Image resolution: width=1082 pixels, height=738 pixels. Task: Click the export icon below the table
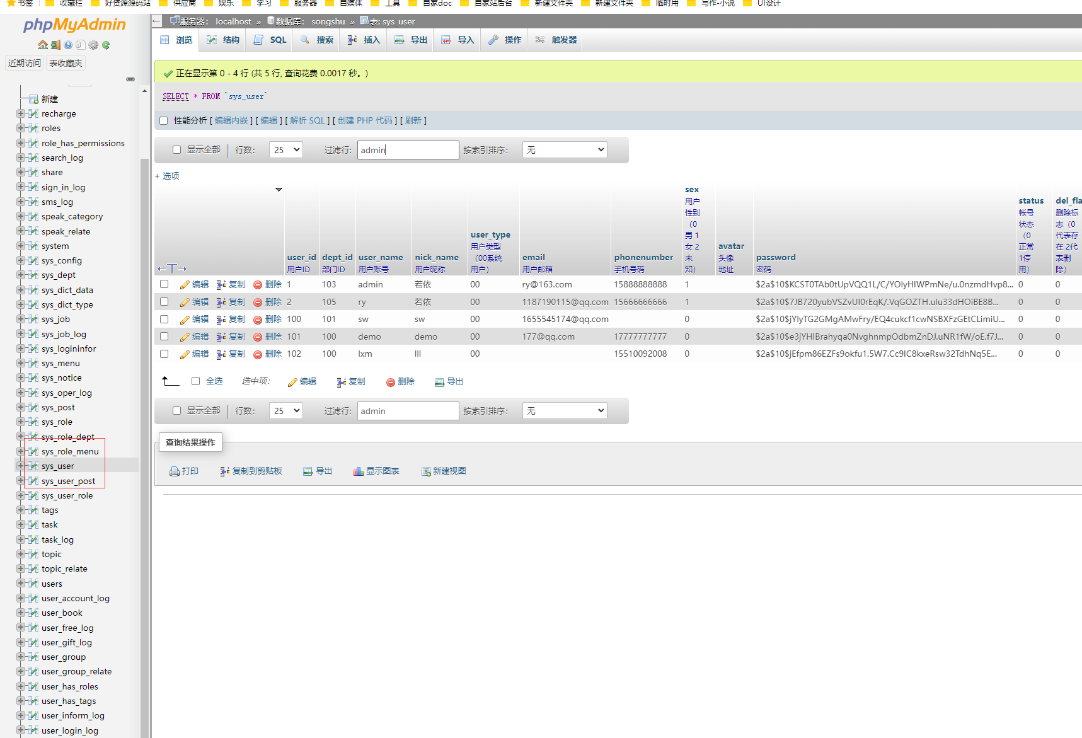439,382
